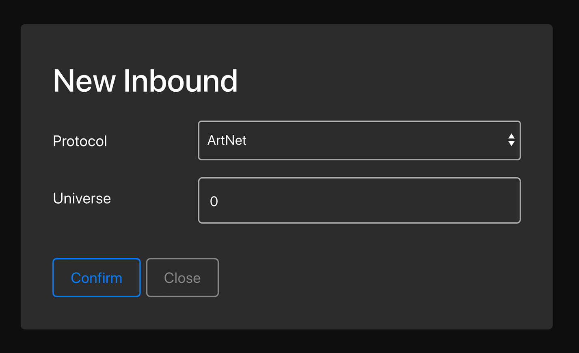Click the downward triangle in the Protocol selector
Viewport: 579px width, 353px height.
511,144
